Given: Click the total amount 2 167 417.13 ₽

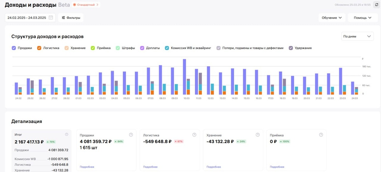Looking at the screenshot, I should pyautogui.click(x=29, y=142).
